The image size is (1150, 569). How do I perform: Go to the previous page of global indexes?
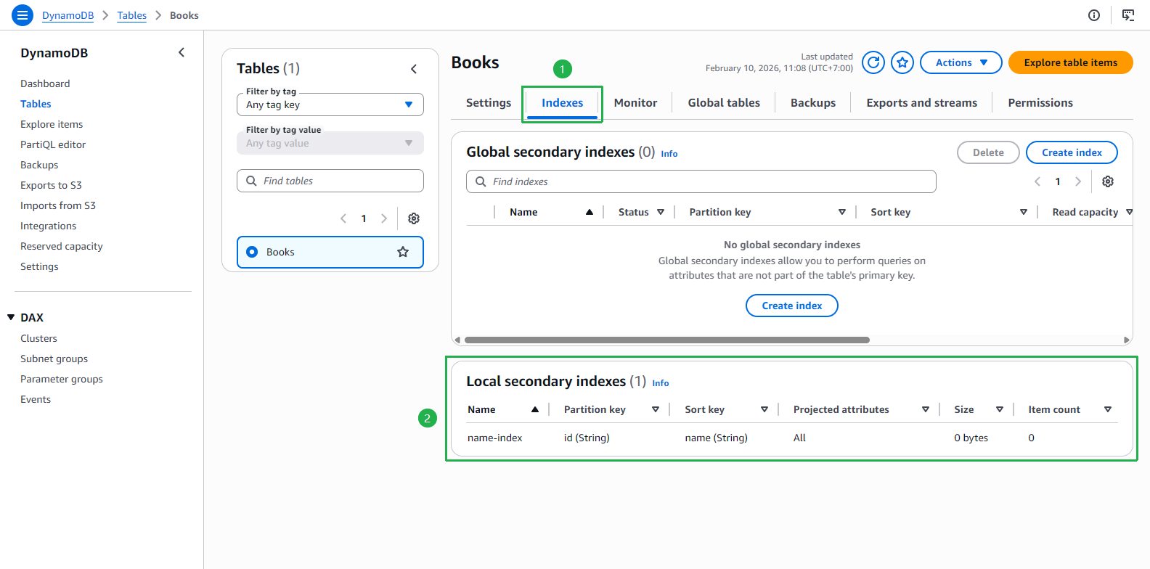[x=1037, y=181]
